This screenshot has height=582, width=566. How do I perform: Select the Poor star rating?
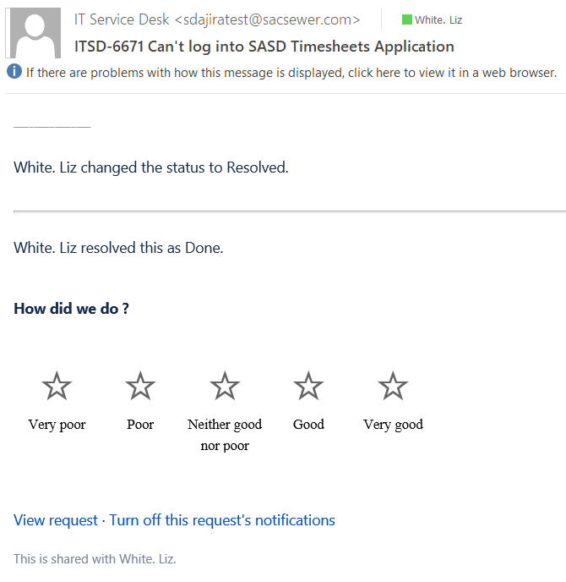pos(140,386)
